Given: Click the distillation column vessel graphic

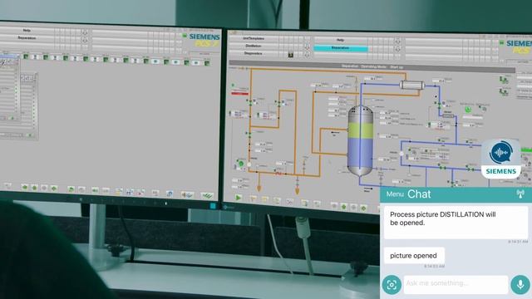Looking at the screenshot, I should pyautogui.click(x=360, y=140).
